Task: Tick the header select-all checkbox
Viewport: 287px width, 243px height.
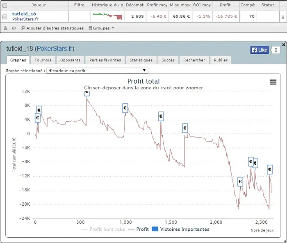Action: [5, 5]
